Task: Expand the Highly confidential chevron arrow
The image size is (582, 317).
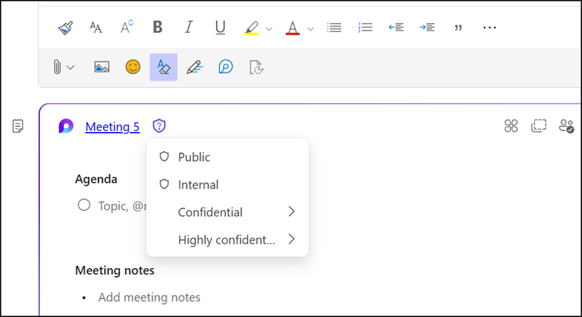Action: tap(292, 239)
